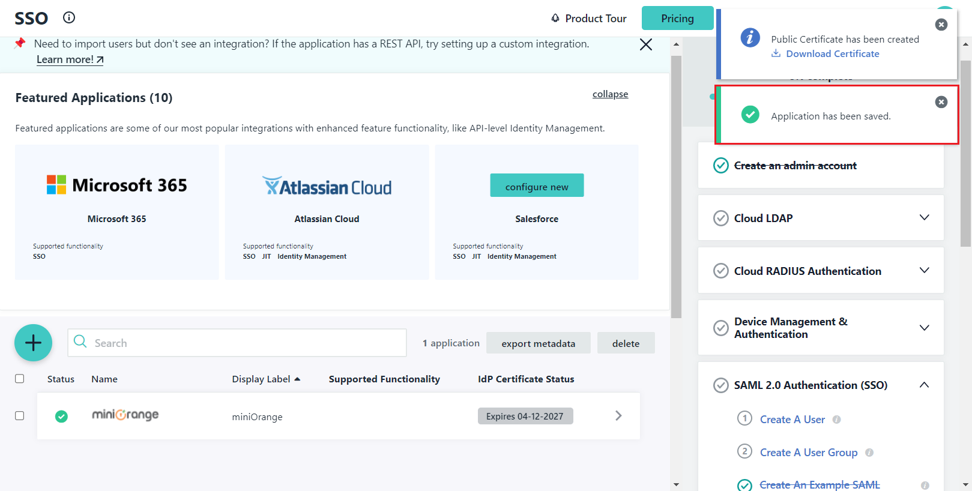Click the search magnifier icon
This screenshot has width=972, height=491.
pos(80,342)
